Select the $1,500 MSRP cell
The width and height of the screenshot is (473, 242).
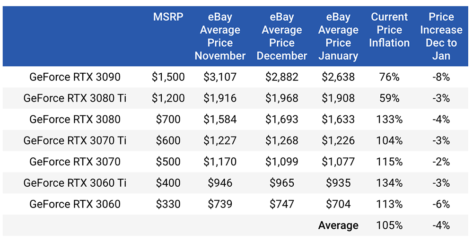pos(168,77)
